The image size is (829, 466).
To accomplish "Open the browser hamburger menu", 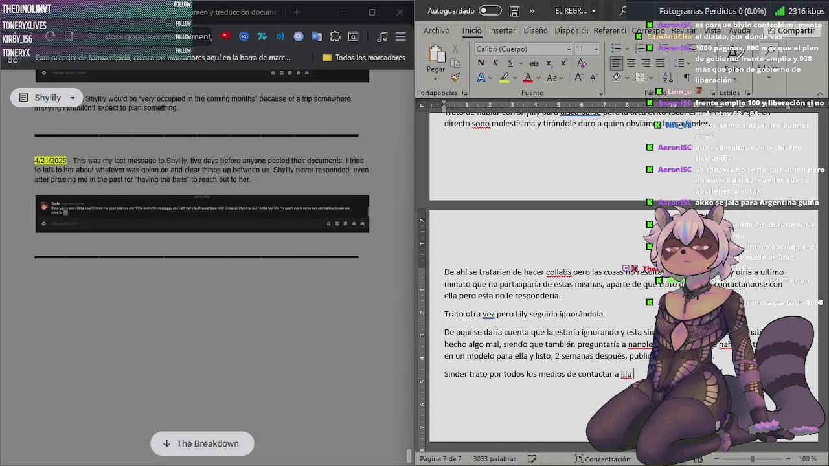I will pos(401,37).
